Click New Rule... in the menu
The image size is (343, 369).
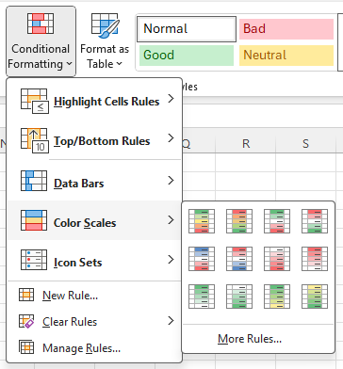click(71, 296)
